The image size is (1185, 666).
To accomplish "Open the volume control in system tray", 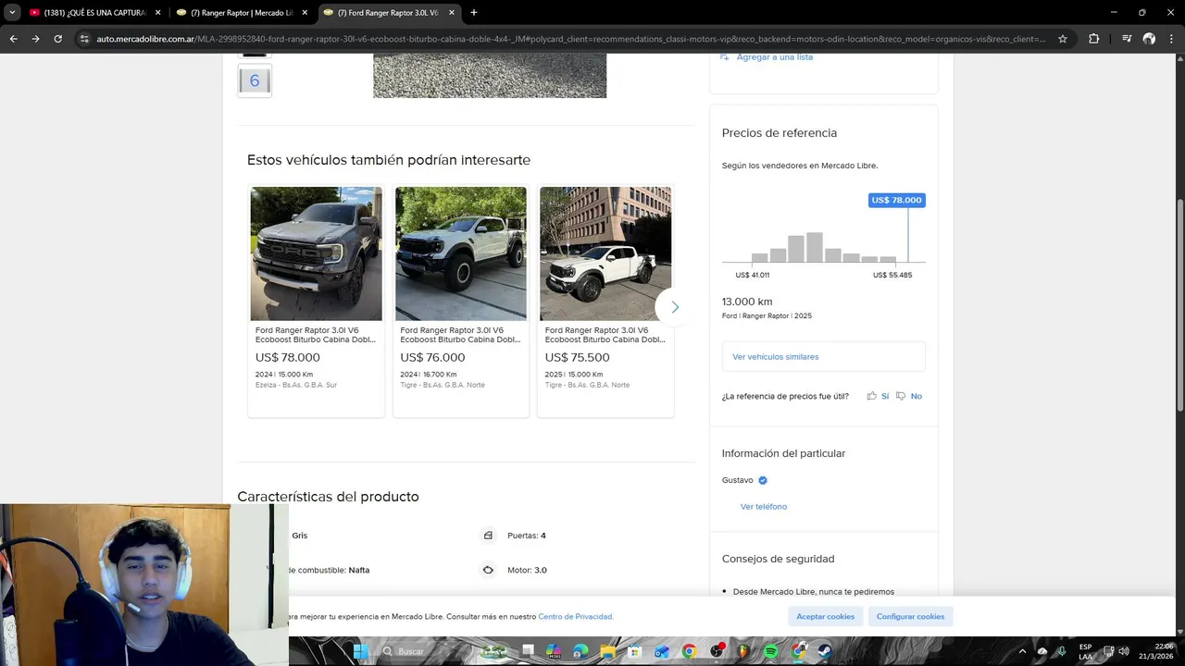I will [1124, 651].
